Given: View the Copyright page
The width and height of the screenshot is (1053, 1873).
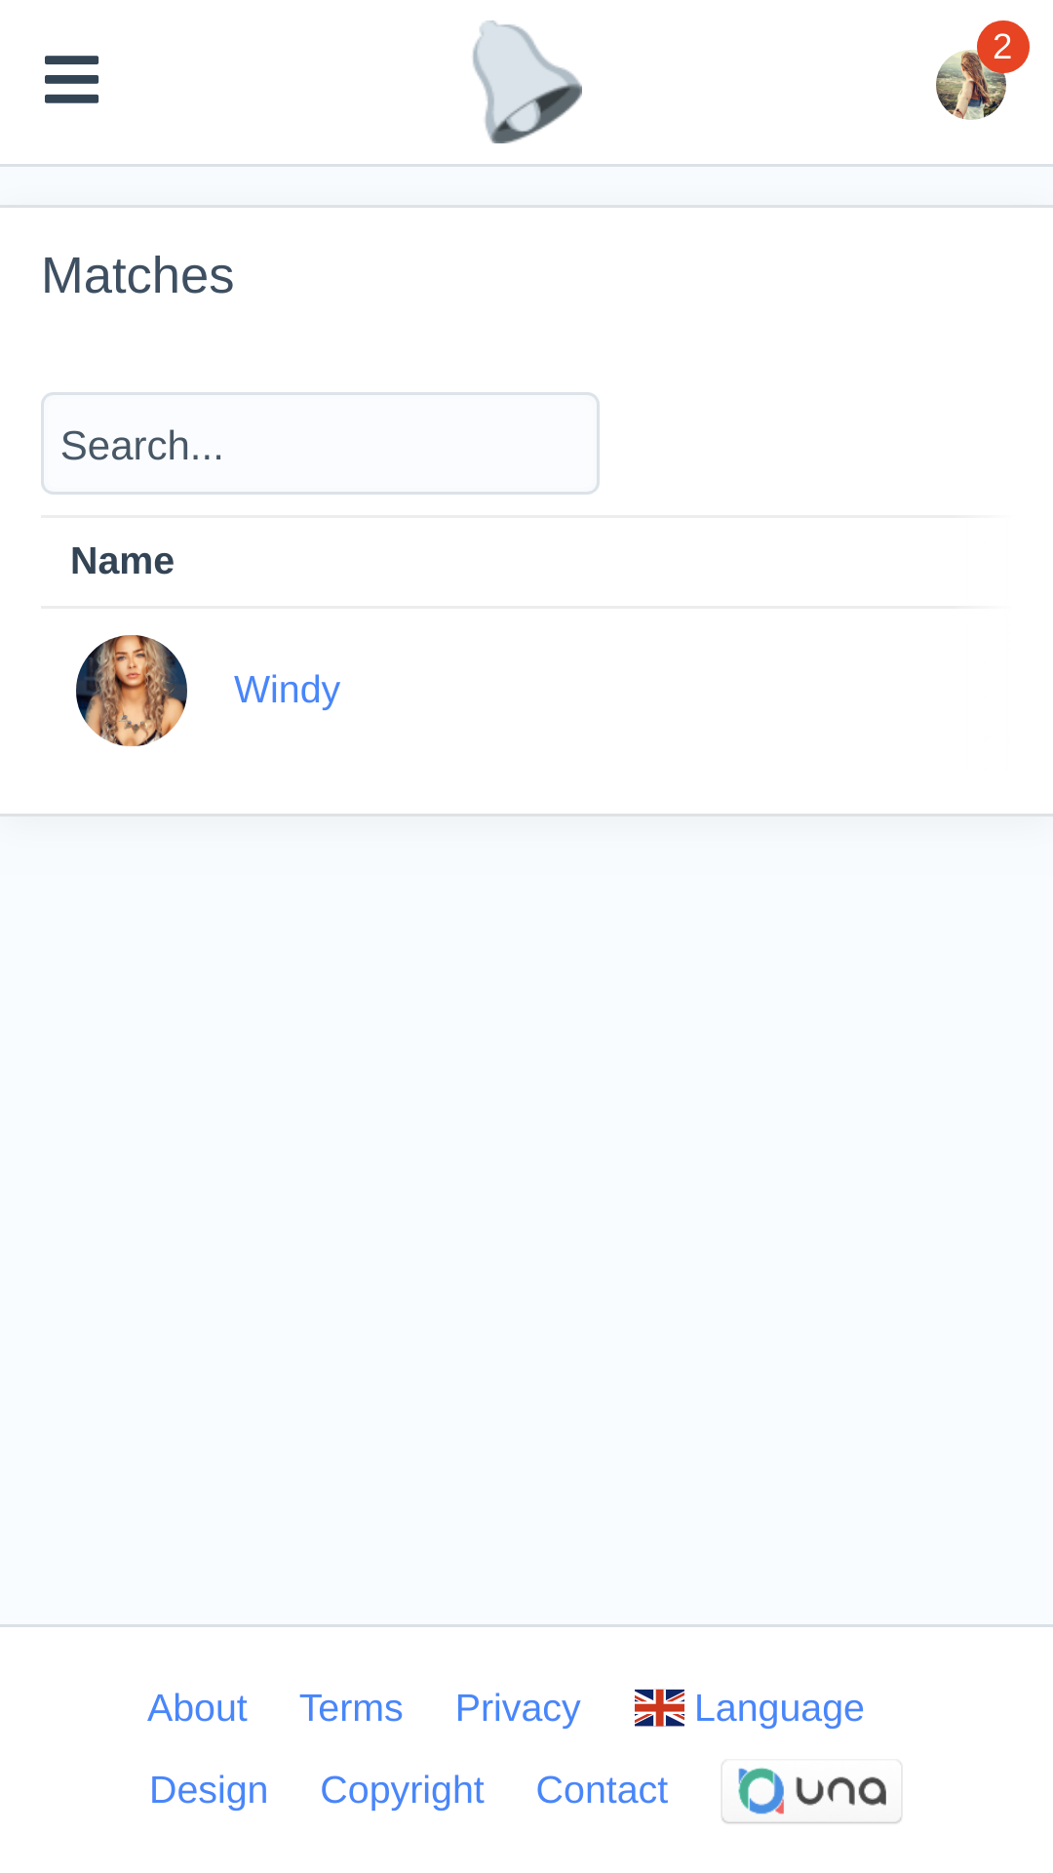Looking at the screenshot, I should point(402,1790).
